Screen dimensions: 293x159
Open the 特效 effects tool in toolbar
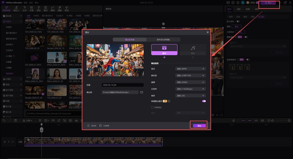click(67, 8)
